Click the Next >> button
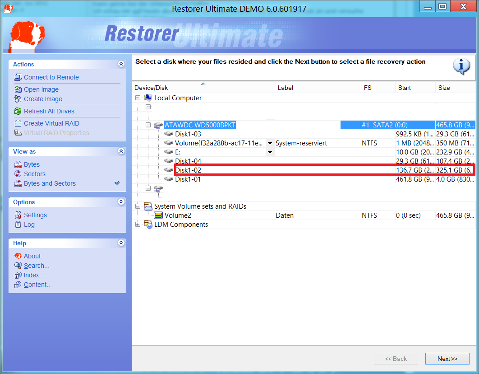This screenshot has height=374, width=479. click(x=447, y=359)
